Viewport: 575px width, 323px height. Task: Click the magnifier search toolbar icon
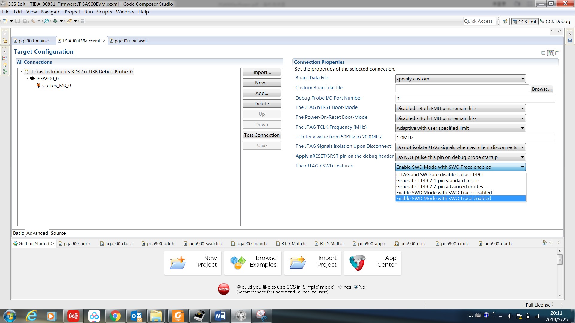click(x=46, y=21)
